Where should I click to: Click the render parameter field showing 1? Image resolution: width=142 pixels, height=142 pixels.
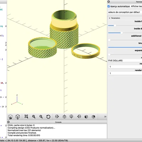click(125, 73)
